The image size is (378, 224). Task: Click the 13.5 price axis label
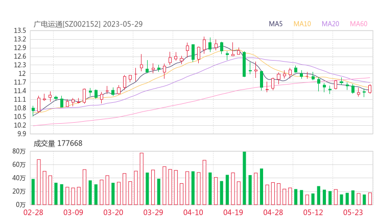20,31
